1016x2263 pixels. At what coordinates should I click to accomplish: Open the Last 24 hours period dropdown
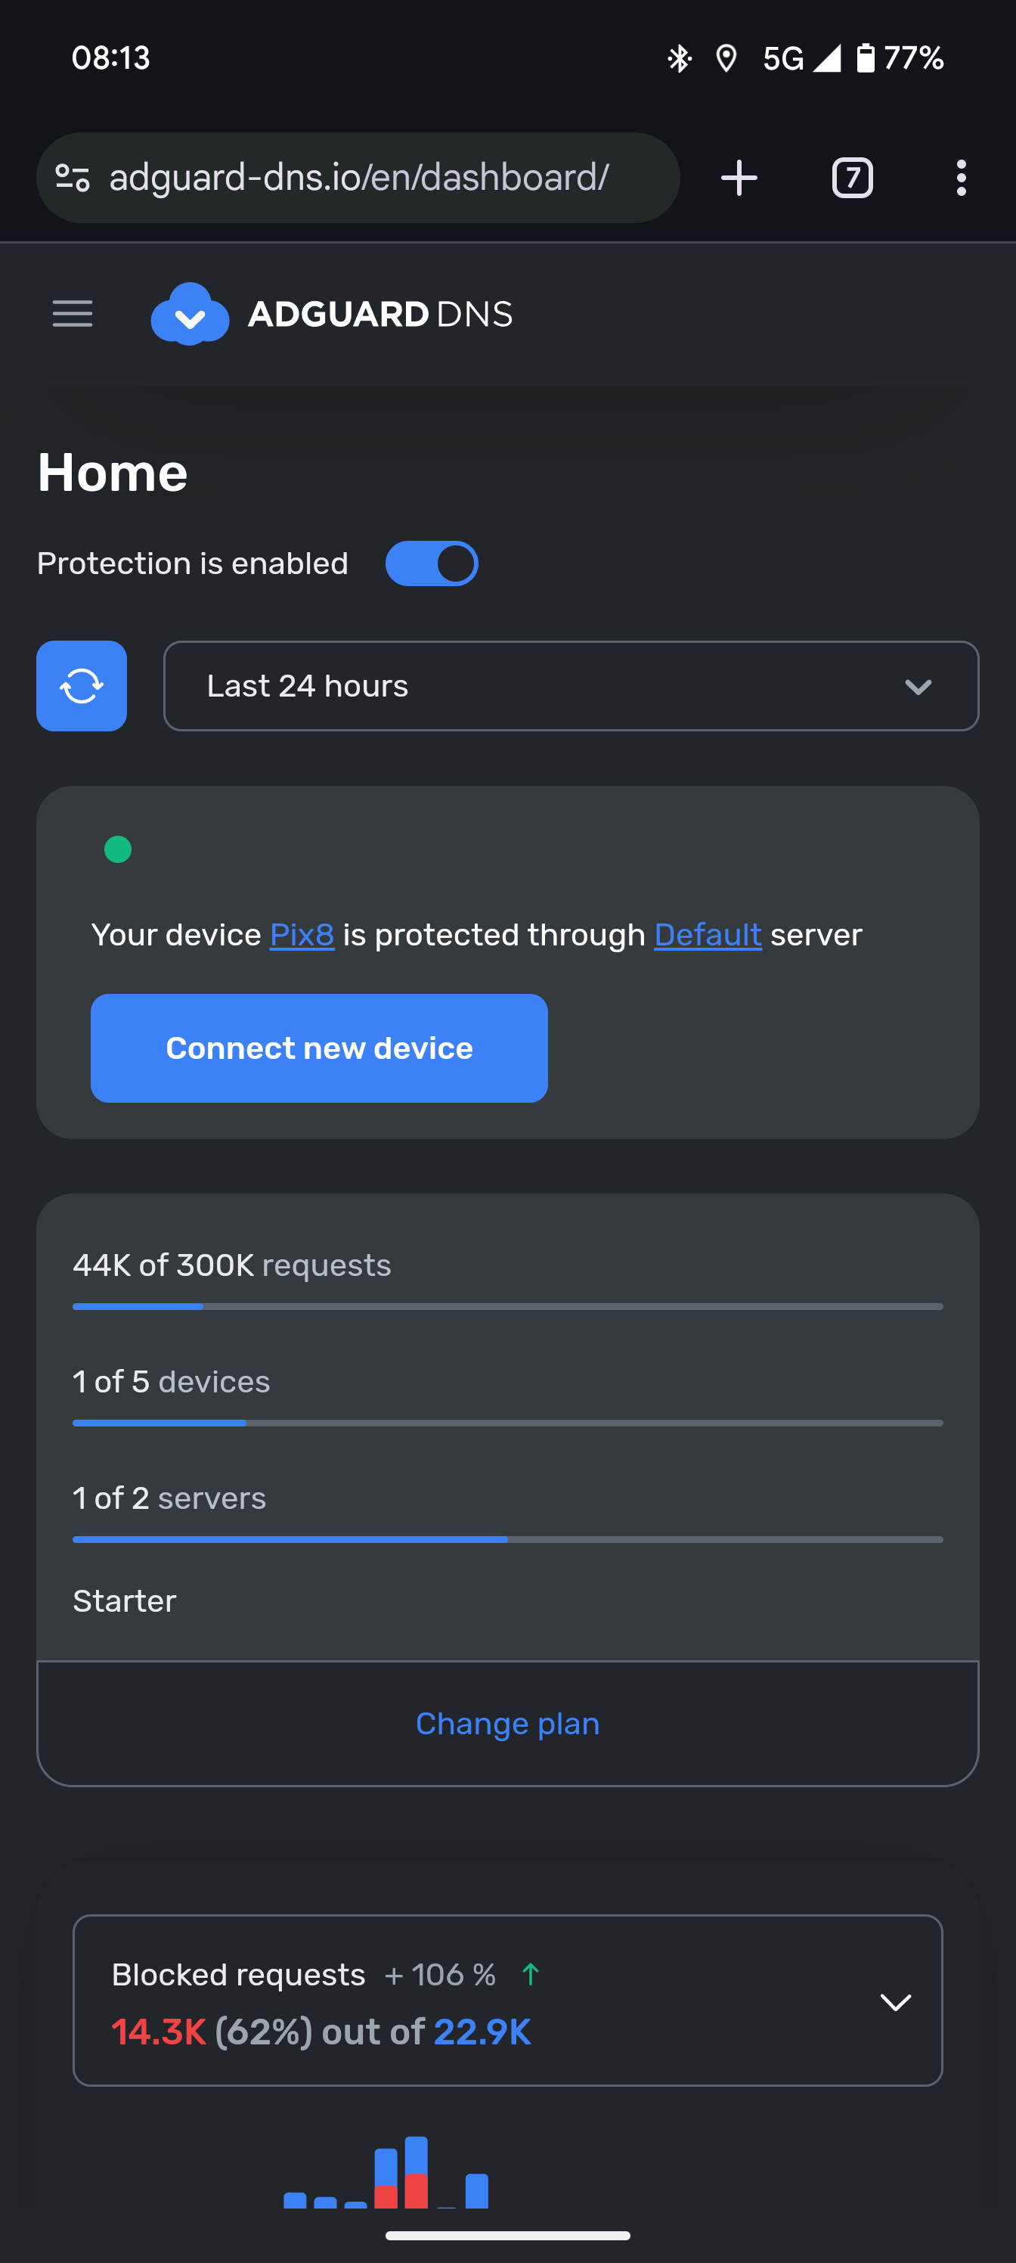(571, 686)
